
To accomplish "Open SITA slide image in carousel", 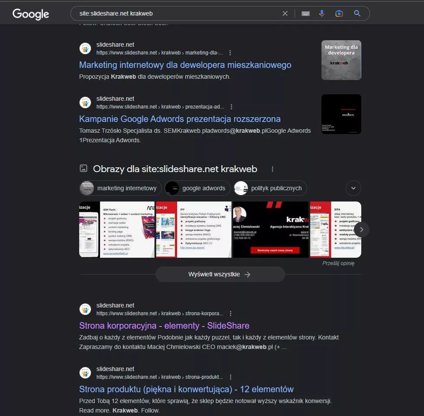I will coord(336,230).
